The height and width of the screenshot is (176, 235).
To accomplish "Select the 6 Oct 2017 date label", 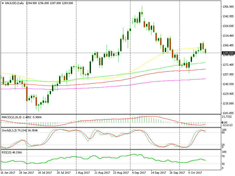I will tap(195, 172).
